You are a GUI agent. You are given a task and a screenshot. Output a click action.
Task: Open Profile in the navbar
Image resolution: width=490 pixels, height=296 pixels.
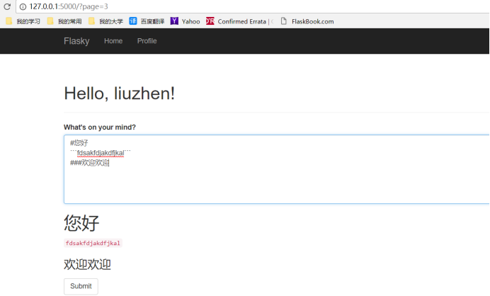147,41
